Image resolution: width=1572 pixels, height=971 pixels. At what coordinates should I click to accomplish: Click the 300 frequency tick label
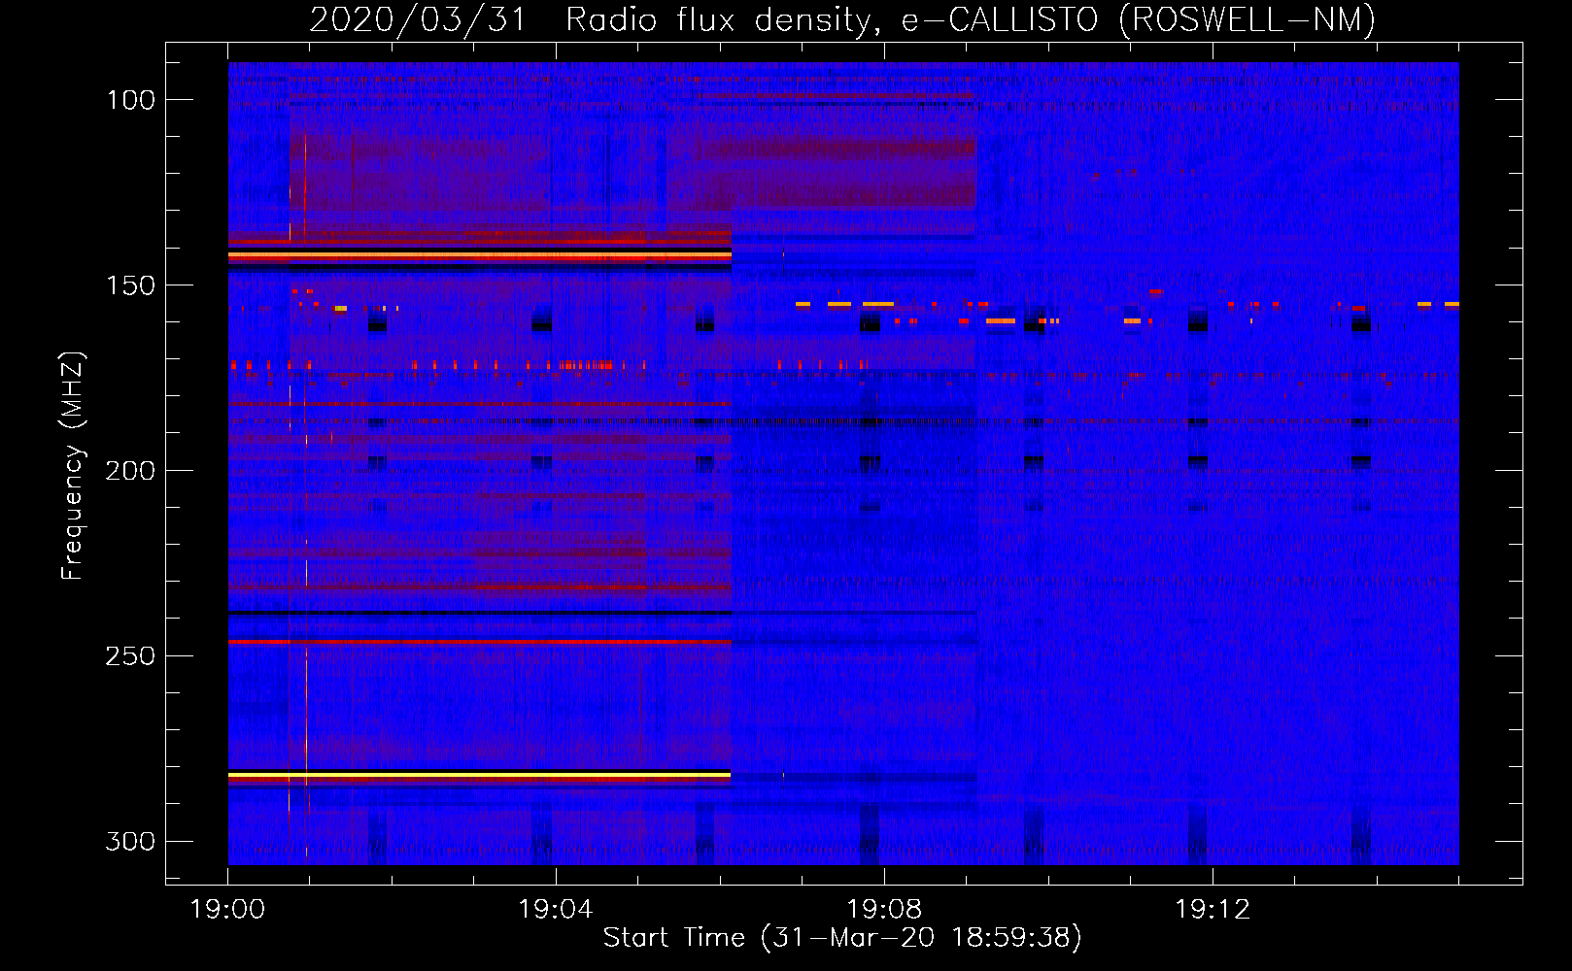129,841
